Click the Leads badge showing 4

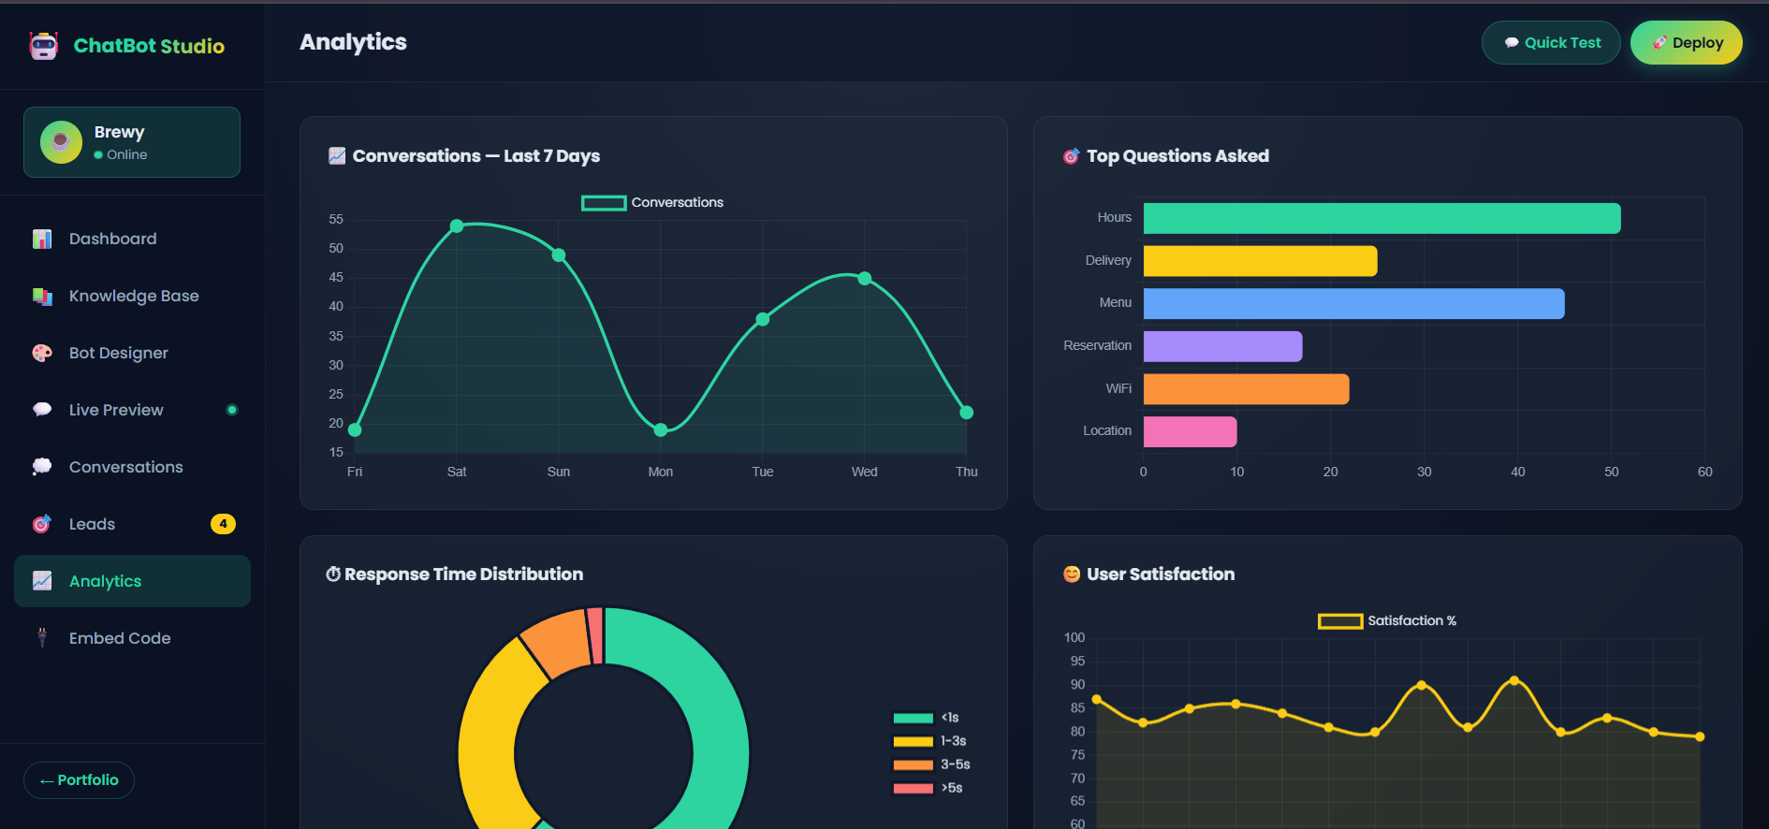click(x=223, y=524)
